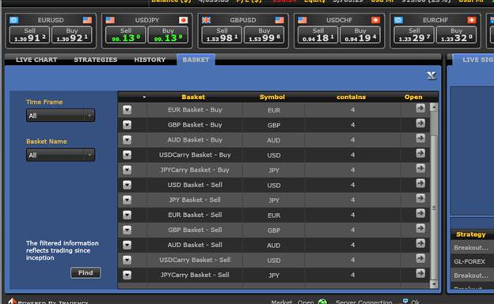Open the Live Signals tab

point(473,59)
